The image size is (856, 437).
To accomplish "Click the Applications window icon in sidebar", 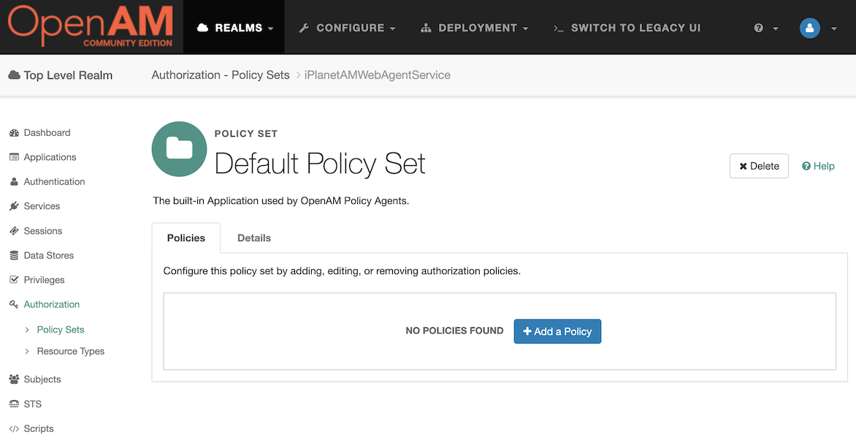I will [14, 157].
